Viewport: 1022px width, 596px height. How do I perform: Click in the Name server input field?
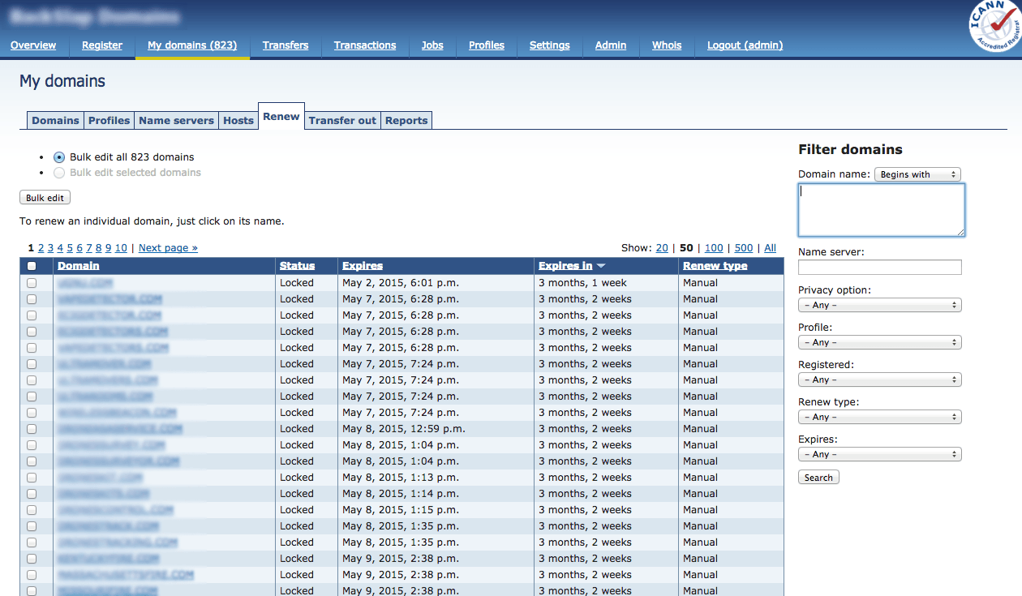pyautogui.click(x=879, y=268)
